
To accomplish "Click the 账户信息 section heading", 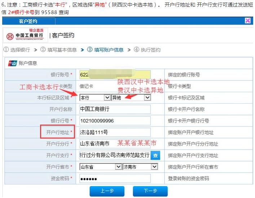I will pos(28,63).
